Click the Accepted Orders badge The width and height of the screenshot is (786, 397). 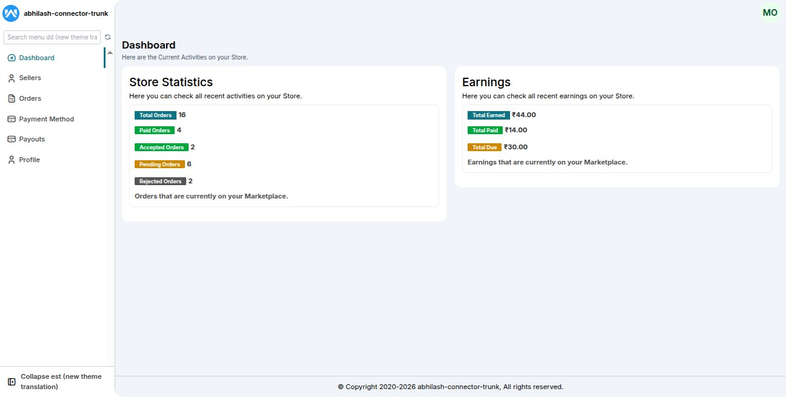click(161, 147)
